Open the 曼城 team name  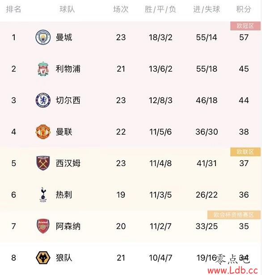click(x=64, y=37)
